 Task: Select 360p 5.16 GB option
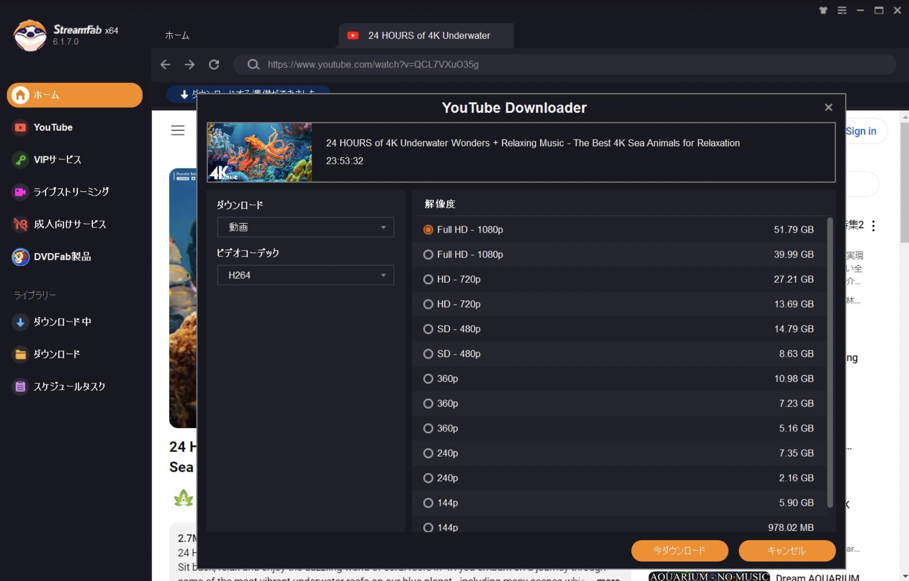click(619, 428)
